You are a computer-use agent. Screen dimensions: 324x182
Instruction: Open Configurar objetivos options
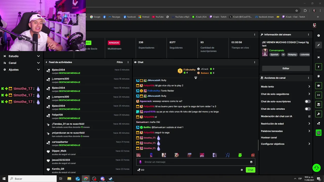tap(286, 144)
